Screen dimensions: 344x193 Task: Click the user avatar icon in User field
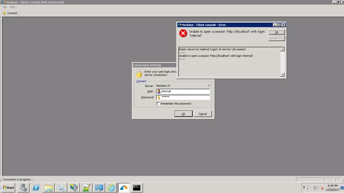[159, 91]
